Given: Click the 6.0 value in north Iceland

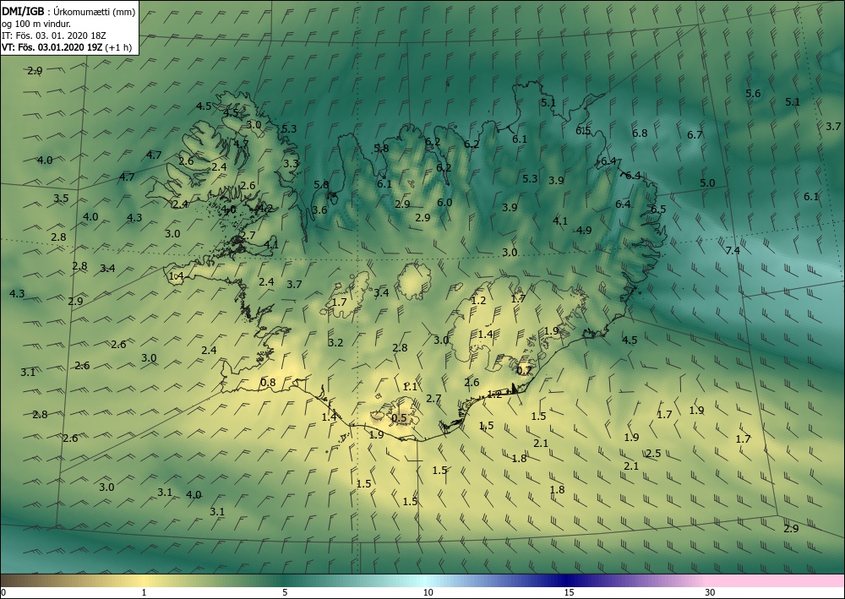Looking at the screenshot, I should [x=444, y=203].
